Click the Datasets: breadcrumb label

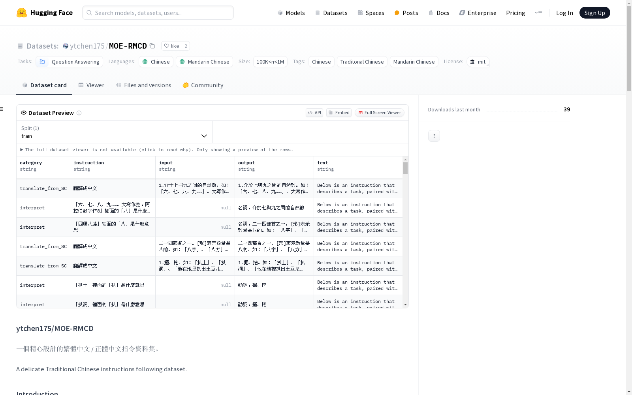43,46
